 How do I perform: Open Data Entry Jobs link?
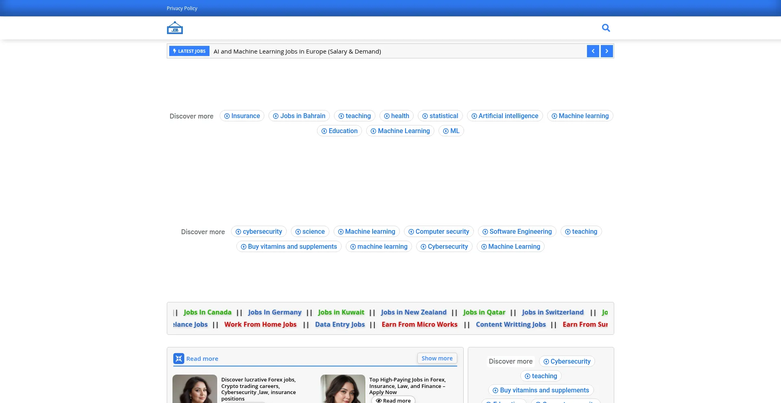point(340,324)
